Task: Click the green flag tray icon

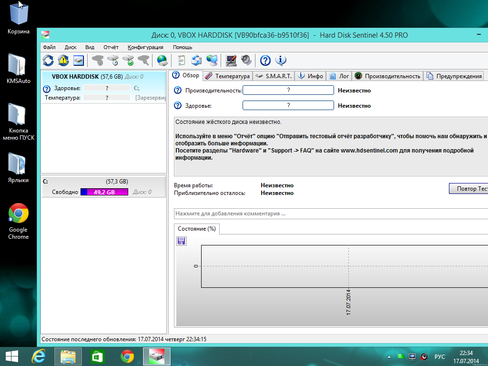Action: pos(401,356)
